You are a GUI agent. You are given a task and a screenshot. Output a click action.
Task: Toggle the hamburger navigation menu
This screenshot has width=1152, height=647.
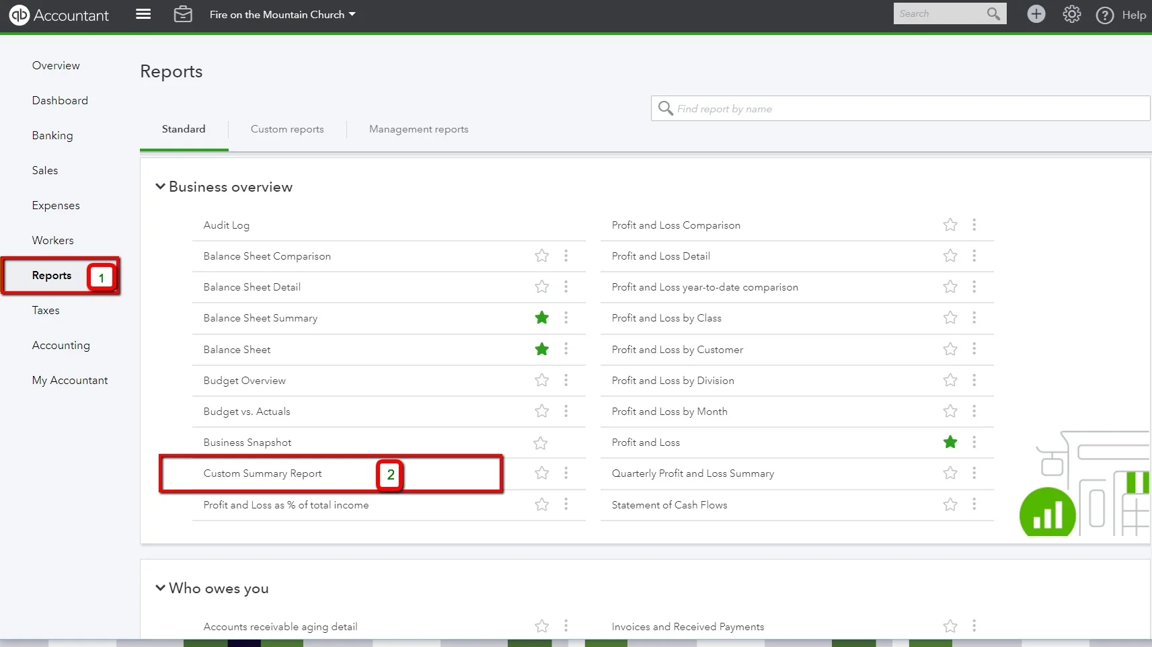(x=143, y=14)
